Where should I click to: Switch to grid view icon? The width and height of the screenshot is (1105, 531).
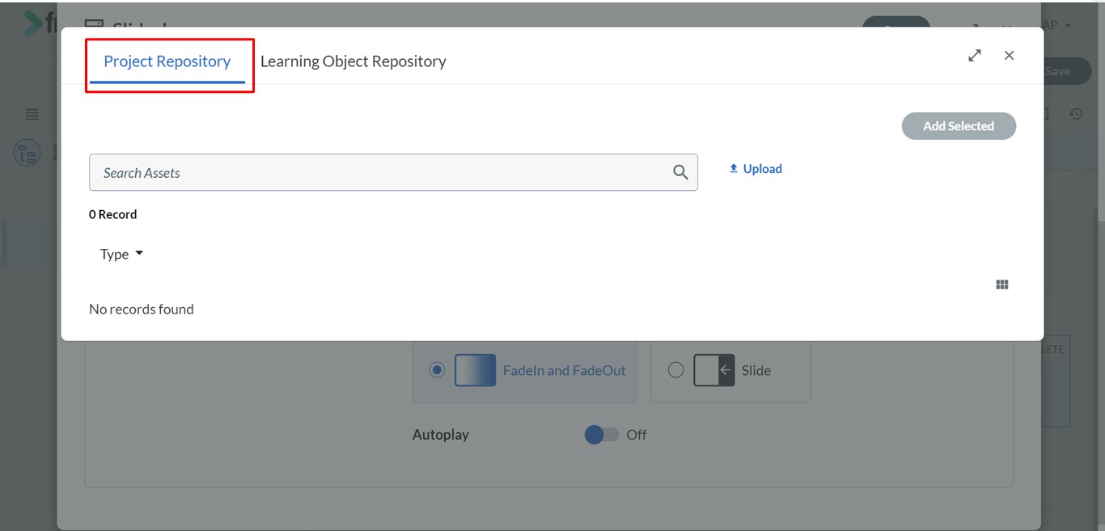pos(1002,284)
